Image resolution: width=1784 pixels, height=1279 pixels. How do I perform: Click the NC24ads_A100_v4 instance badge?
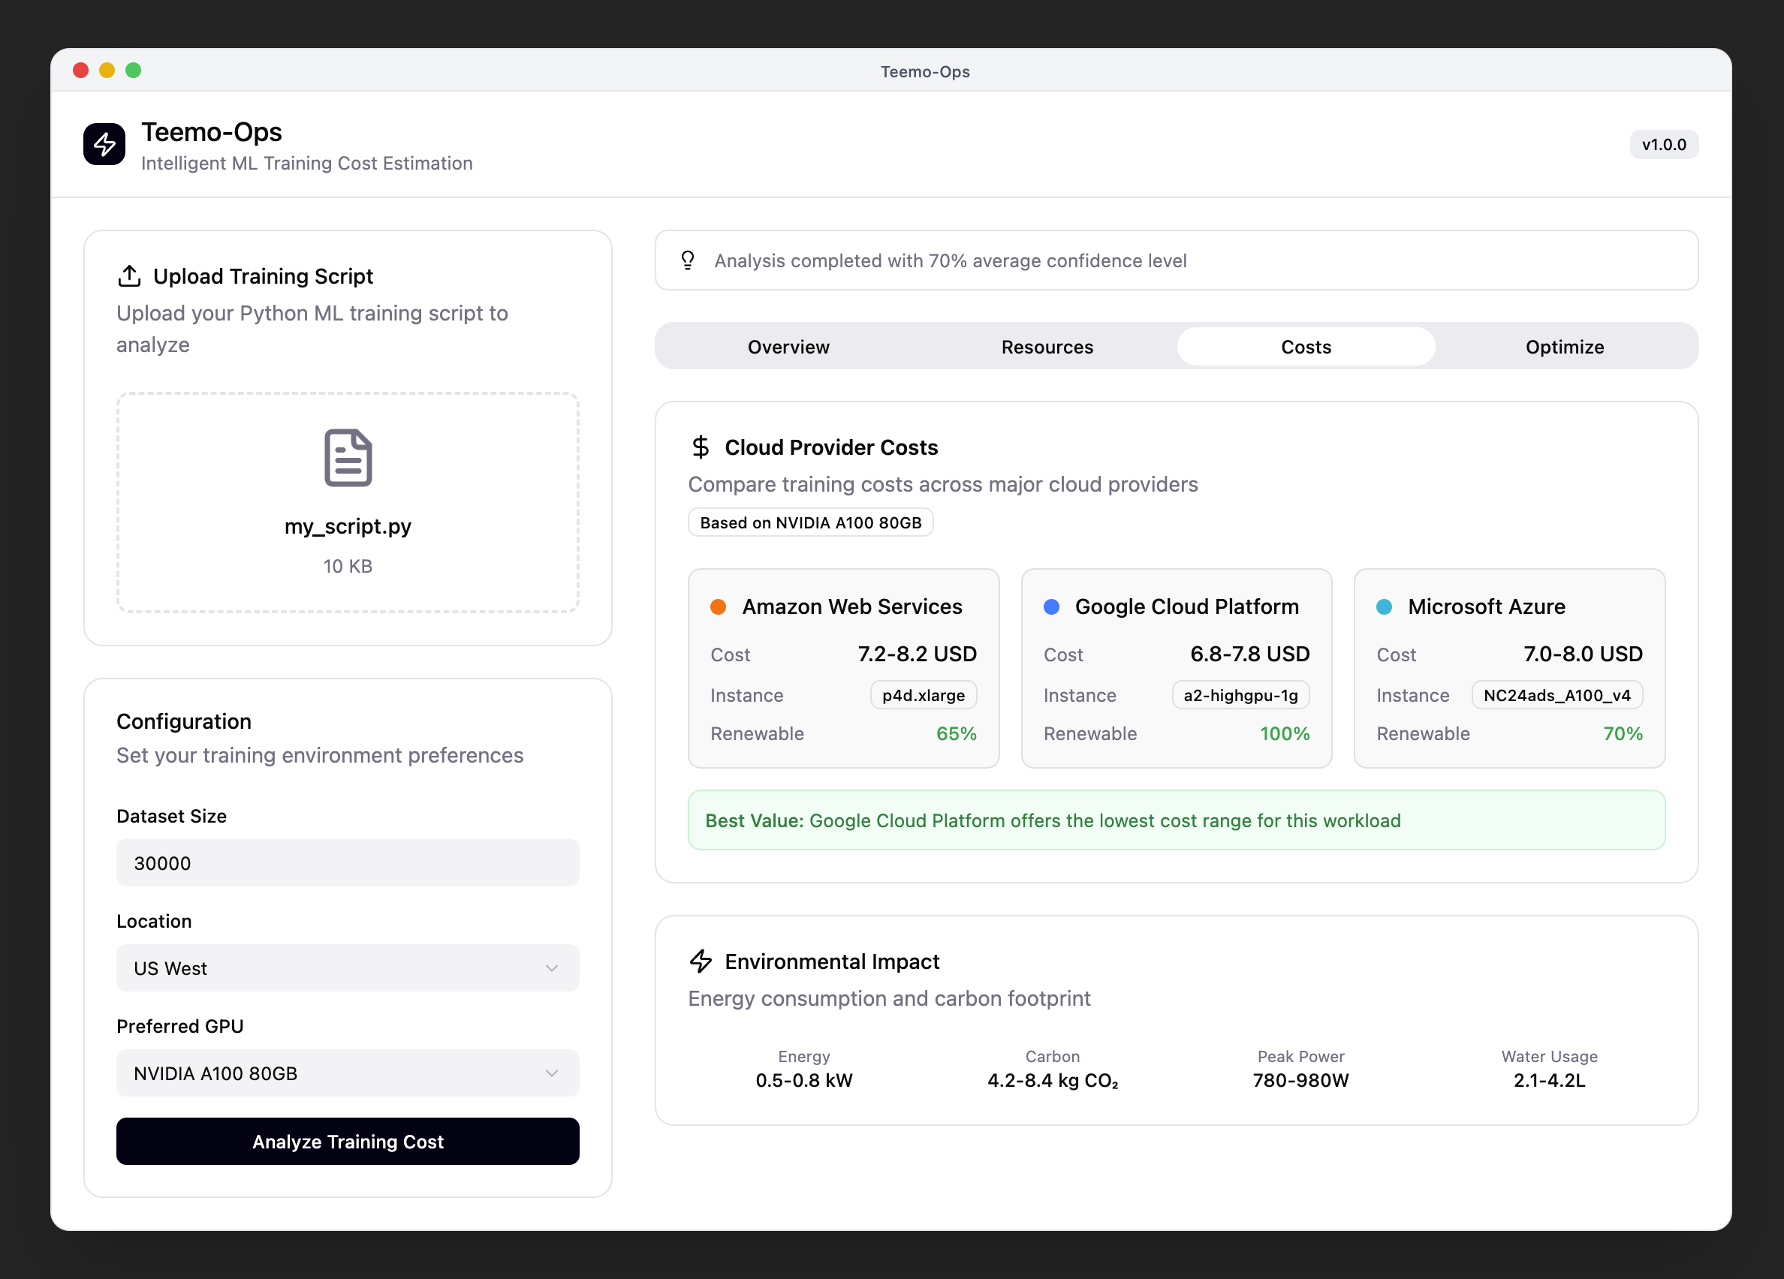tap(1556, 695)
